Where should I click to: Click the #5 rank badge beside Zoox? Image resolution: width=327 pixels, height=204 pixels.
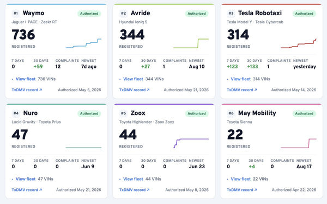coord(124,113)
